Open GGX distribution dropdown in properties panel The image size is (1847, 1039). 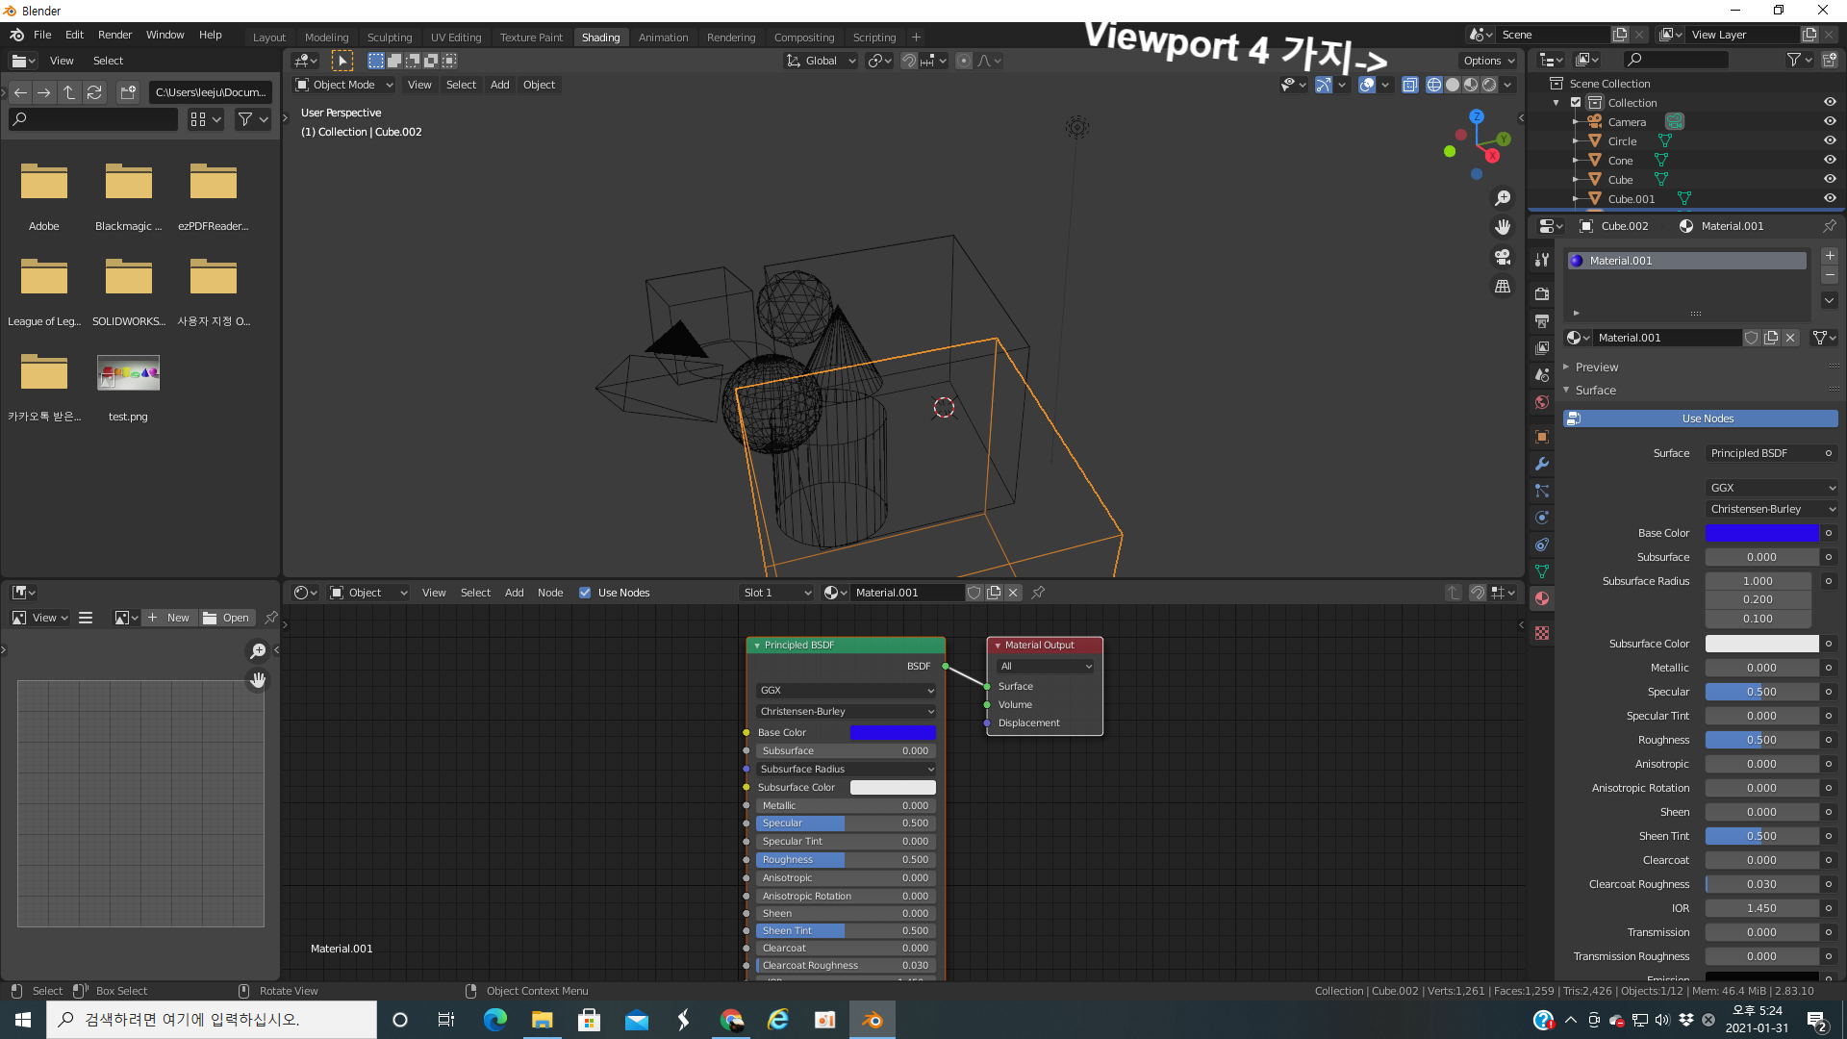pyautogui.click(x=1772, y=488)
